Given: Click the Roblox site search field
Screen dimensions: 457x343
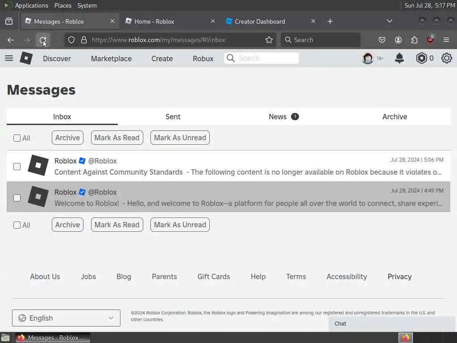Looking at the screenshot, I should tap(262, 58).
